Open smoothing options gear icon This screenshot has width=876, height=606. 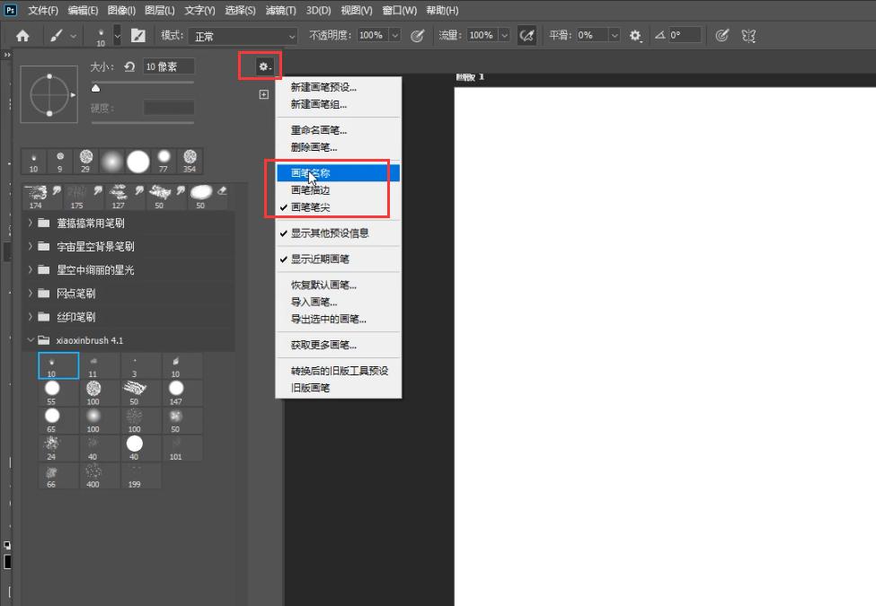[x=635, y=35]
